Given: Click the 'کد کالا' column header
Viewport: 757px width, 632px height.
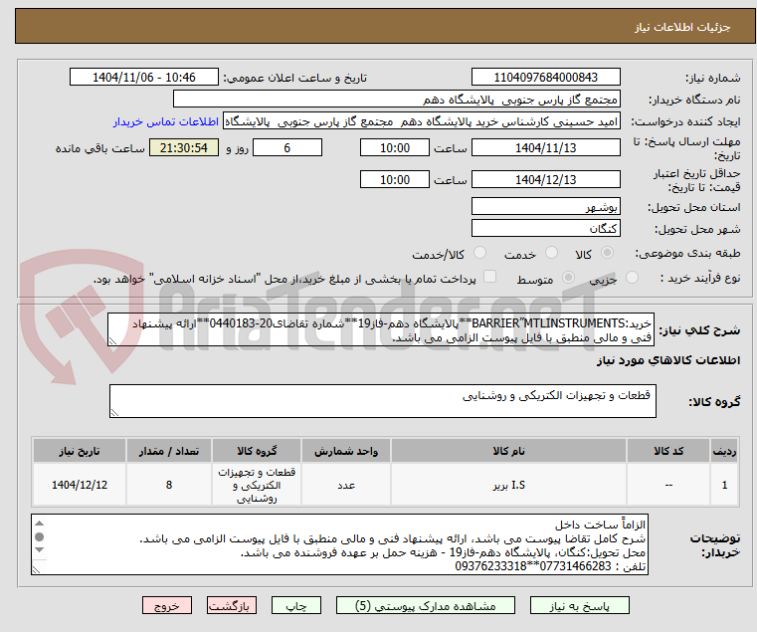Looking at the screenshot, I should pos(668,451).
